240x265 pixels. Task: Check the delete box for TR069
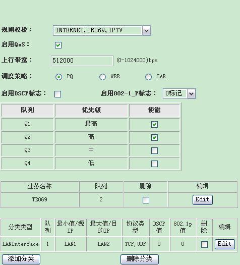(x=146, y=200)
